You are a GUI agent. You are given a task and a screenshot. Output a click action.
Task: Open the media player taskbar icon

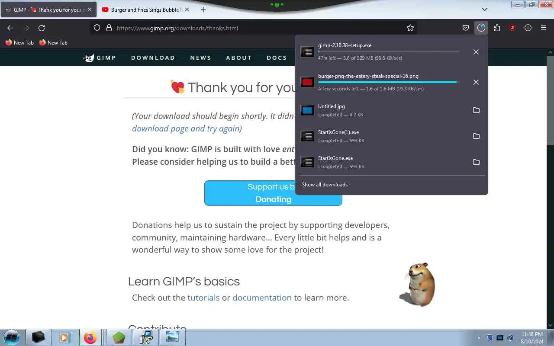pyautogui.click(x=64, y=337)
